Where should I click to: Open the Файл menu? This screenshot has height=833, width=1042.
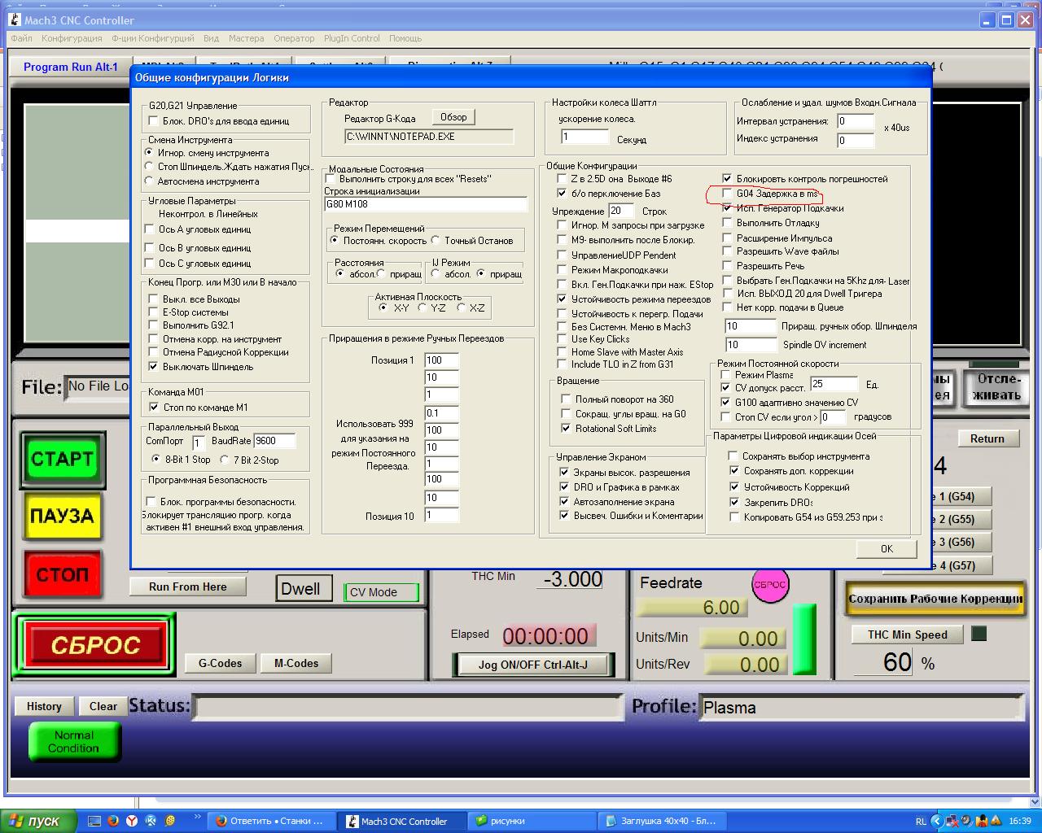22,38
